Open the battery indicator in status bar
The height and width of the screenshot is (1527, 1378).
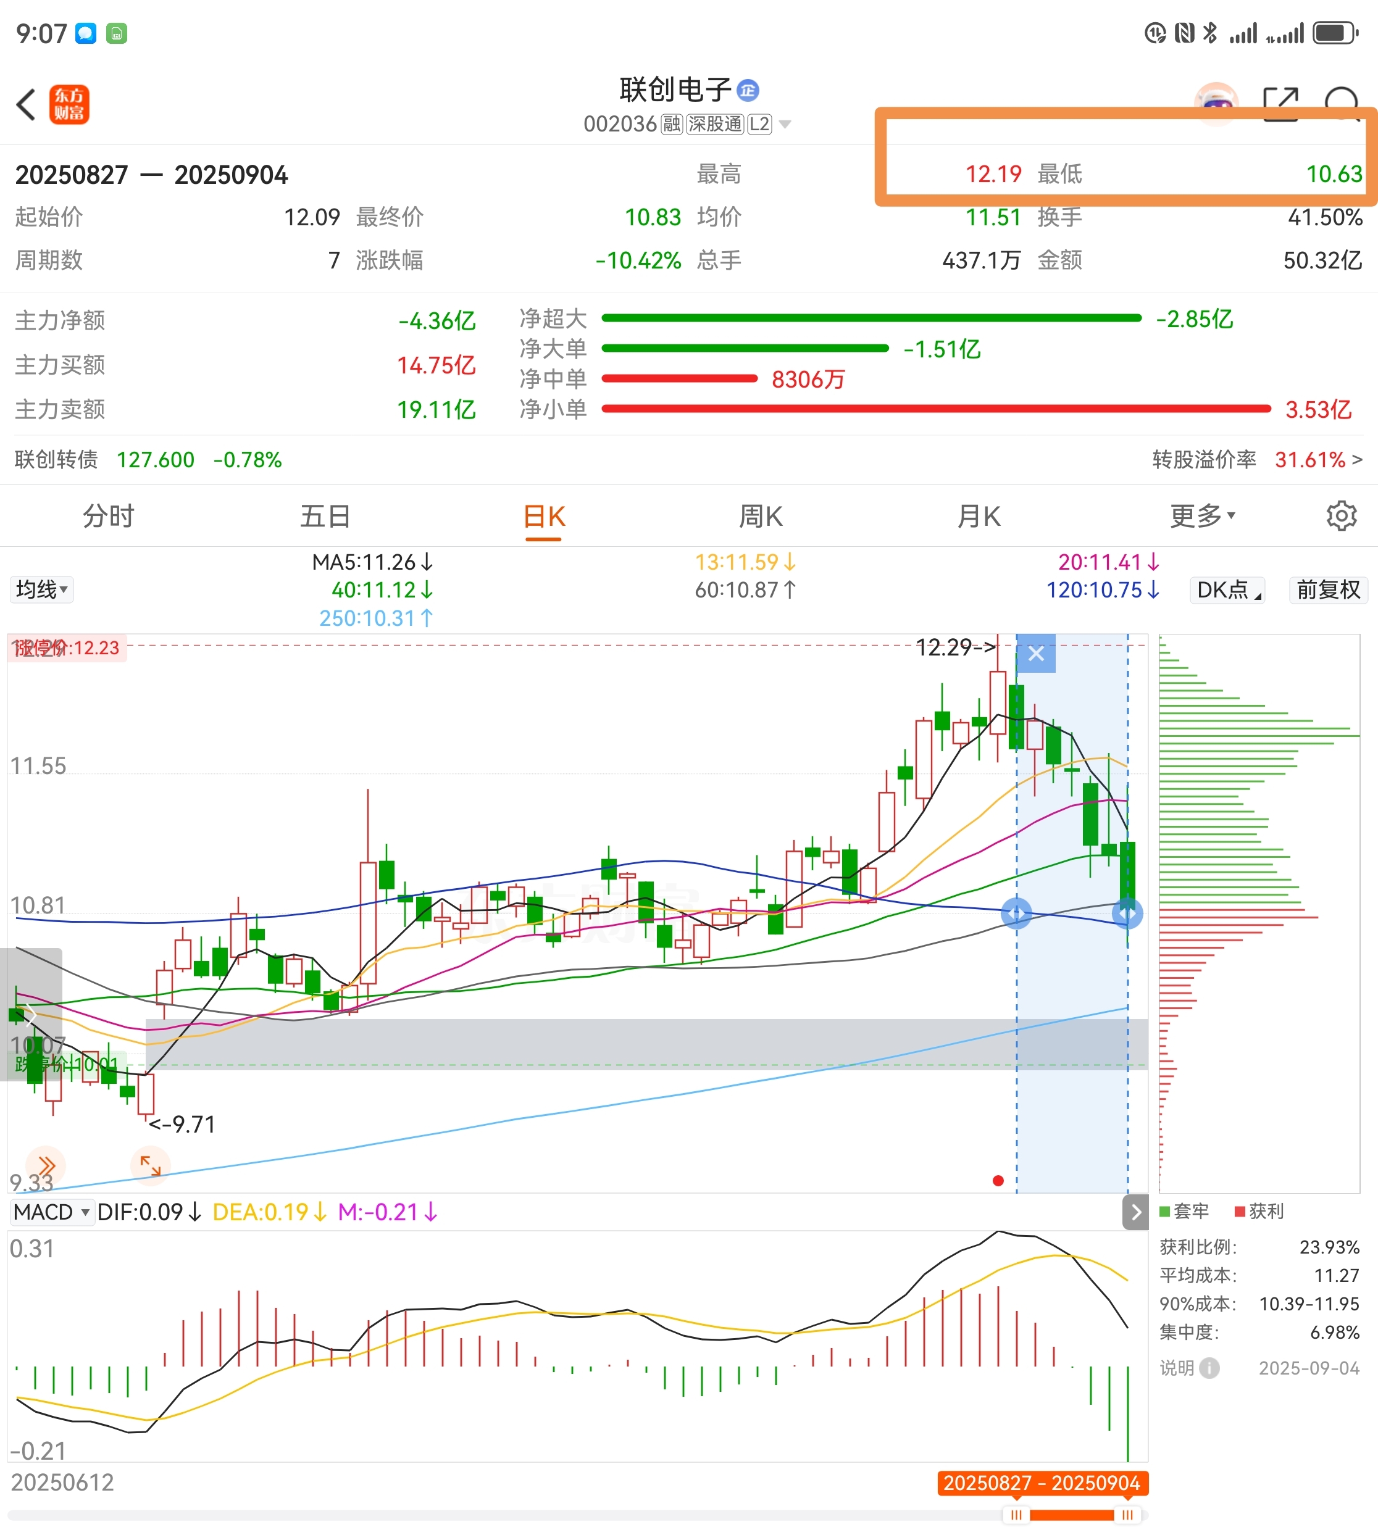click(1335, 33)
